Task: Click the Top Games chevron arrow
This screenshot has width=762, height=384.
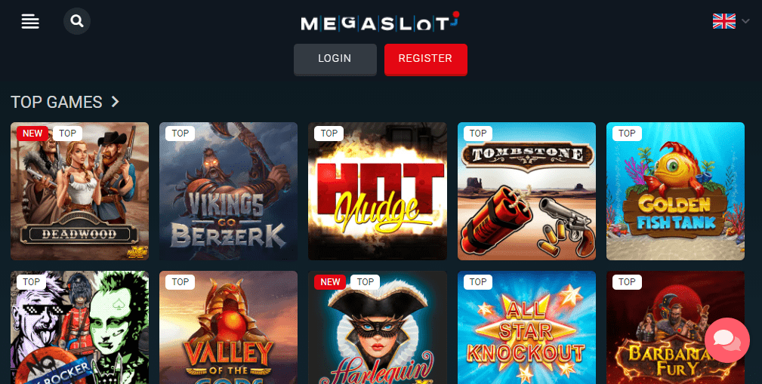Action: [x=116, y=102]
